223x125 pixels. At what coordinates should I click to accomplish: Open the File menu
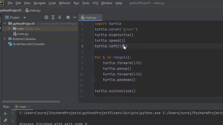tap(10, 3)
